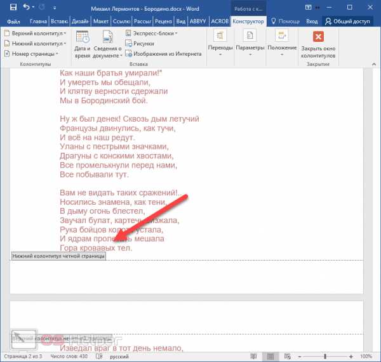Viewport: 381px width, 362px height.
Task: Click the Save icon in title bar
Action: coord(13,7)
